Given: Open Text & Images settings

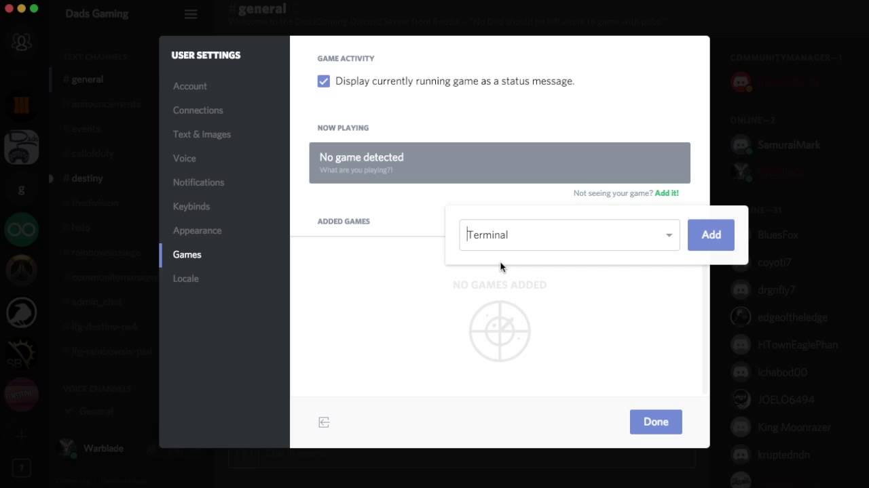Looking at the screenshot, I should tap(202, 134).
